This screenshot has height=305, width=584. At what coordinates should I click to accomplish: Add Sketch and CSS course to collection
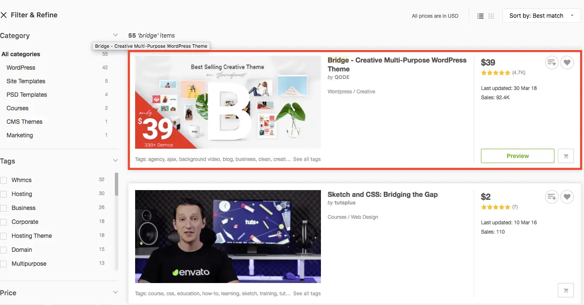coord(551,197)
